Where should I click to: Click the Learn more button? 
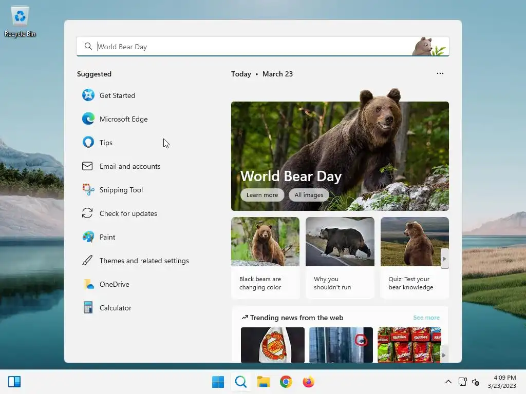[x=262, y=195]
